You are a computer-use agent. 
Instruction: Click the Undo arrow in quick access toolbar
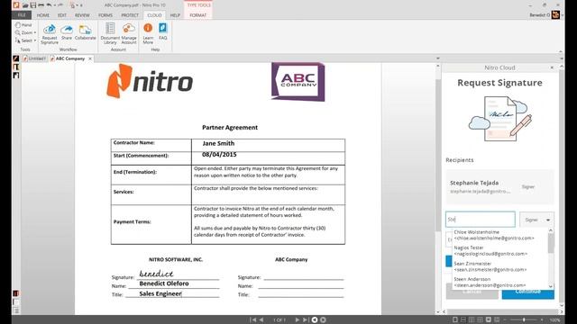(x=49, y=5)
